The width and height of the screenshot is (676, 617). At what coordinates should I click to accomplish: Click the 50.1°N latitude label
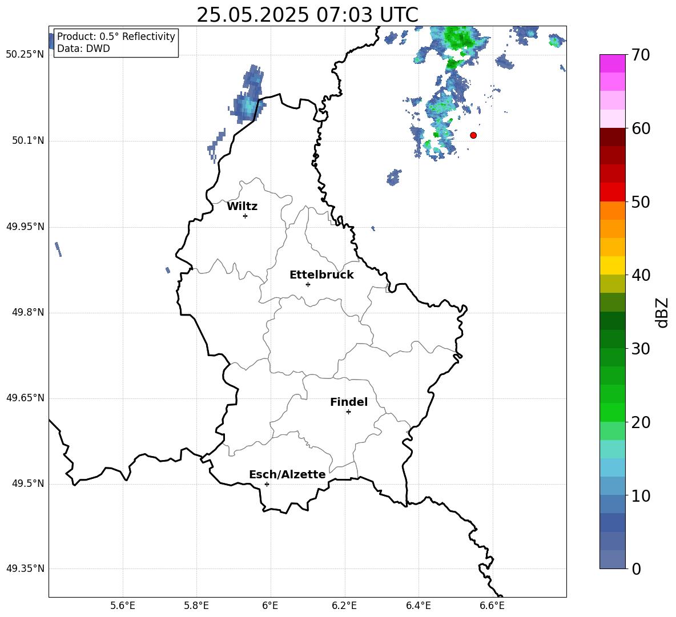coord(28,141)
